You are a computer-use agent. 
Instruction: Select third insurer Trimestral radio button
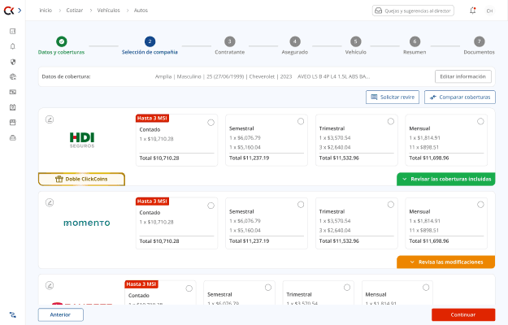click(x=347, y=288)
